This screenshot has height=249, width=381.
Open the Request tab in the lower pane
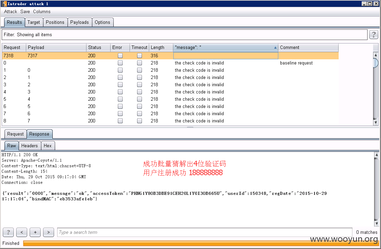[x=15, y=134]
